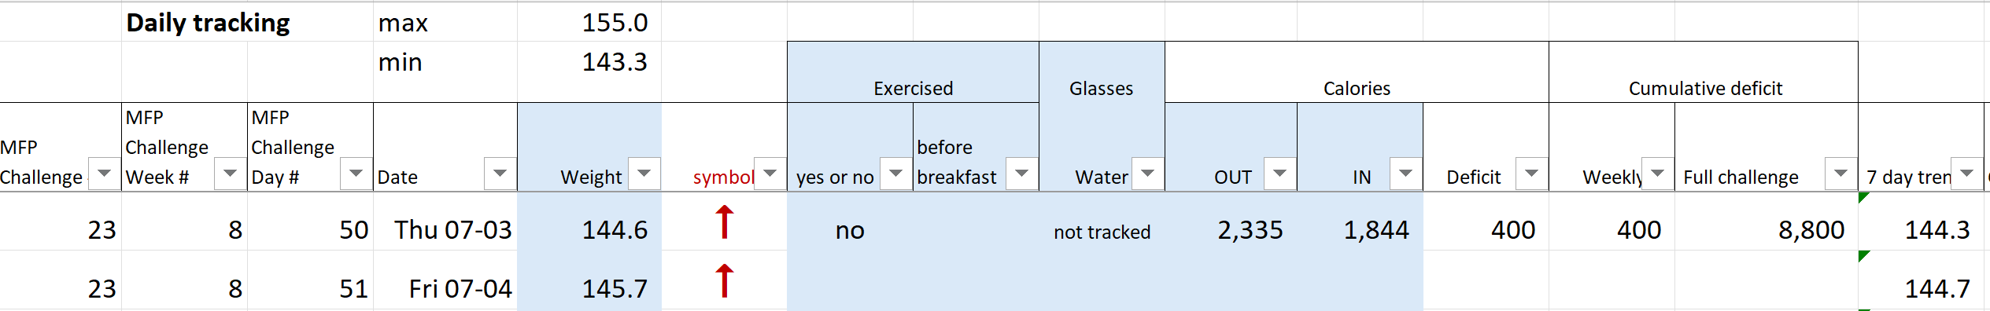Open the Weight column filter dropdown
The height and width of the screenshot is (311, 1990).
[x=644, y=174]
